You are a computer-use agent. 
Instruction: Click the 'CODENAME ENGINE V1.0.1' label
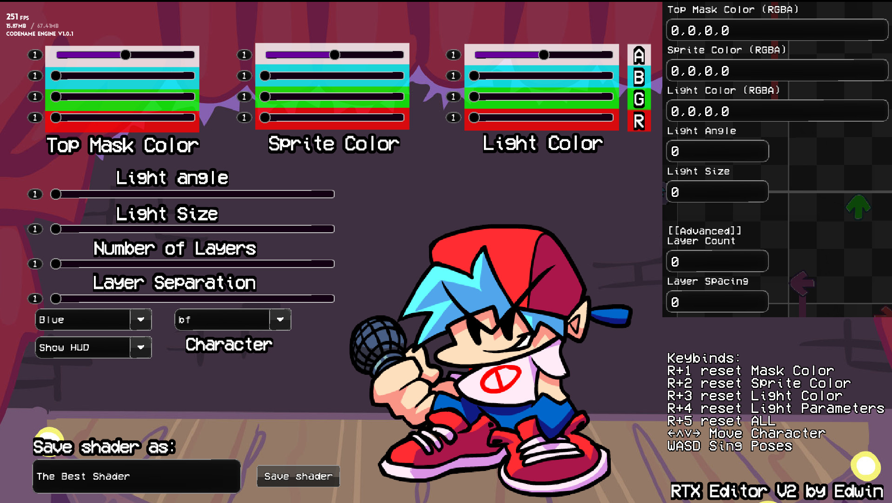click(40, 34)
